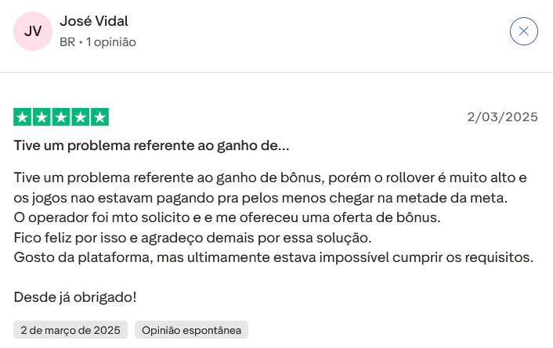Close the review with the X button
553x348 pixels.
coord(523,31)
